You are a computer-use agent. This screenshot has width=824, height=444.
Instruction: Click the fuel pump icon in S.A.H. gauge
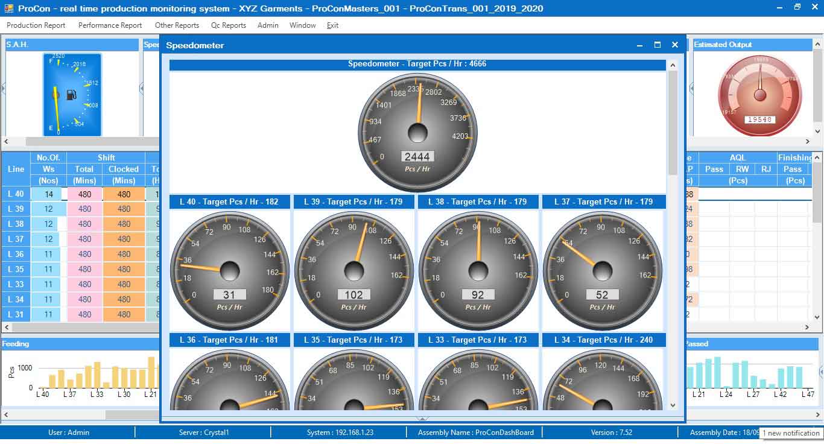coord(71,95)
